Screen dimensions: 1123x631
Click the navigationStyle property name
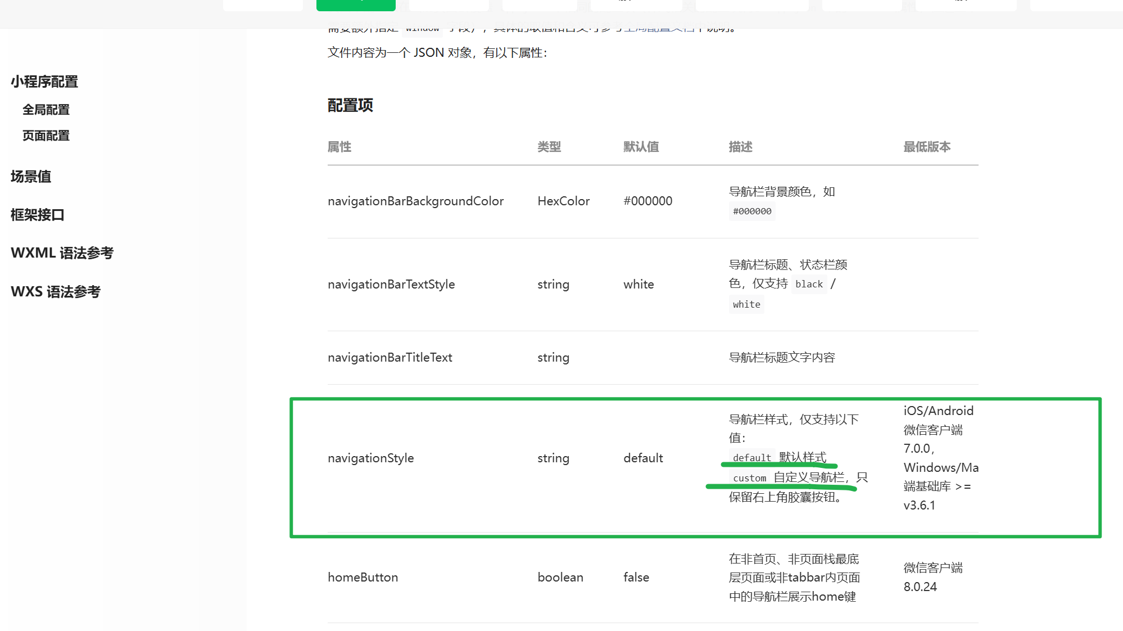pos(370,458)
